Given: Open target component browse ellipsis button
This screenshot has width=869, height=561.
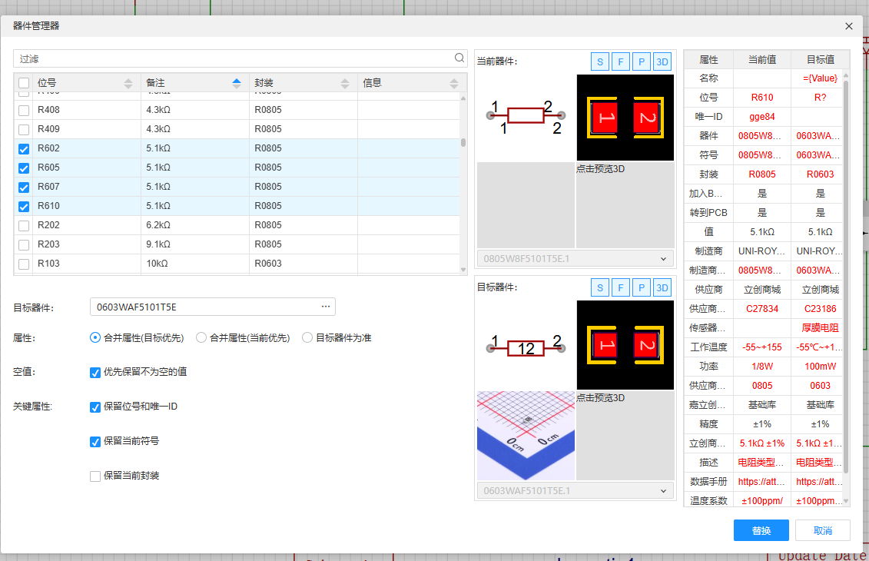Looking at the screenshot, I should [x=326, y=307].
